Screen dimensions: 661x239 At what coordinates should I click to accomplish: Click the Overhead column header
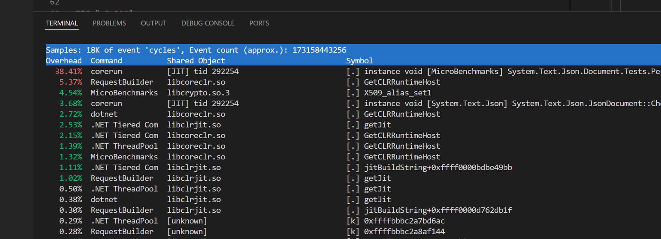point(64,61)
